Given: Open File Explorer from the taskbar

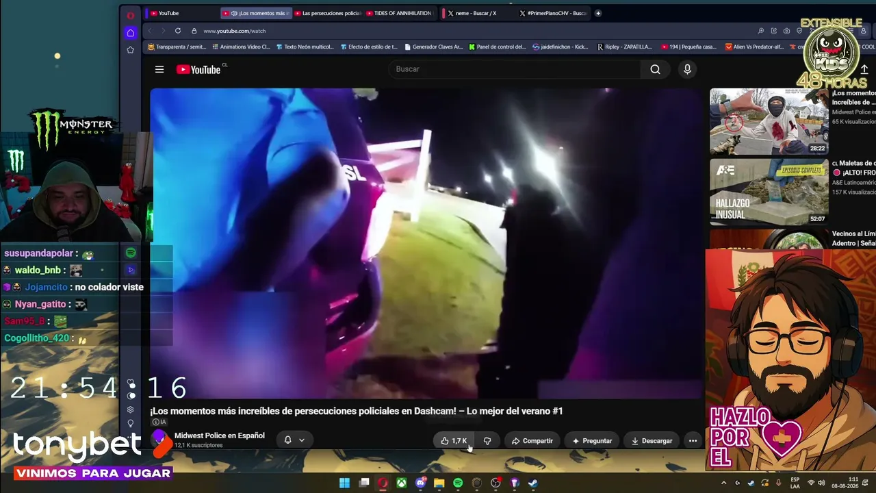Looking at the screenshot, I should click(439, 483).
